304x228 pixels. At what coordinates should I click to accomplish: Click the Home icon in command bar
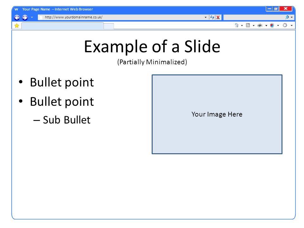[x=237, y=25]
